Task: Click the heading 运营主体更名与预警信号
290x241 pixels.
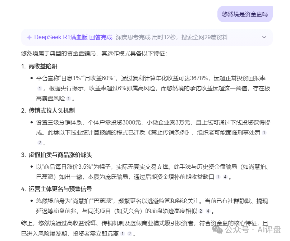Action: pos(60,189)
